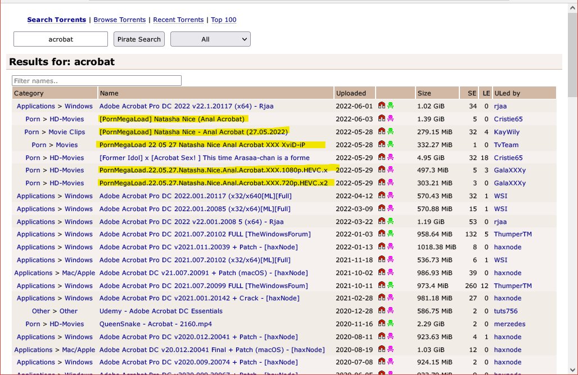The height and width of the screenshot is (375, 578).
Task: Click the seeder count 260
Action: (x=471, y=286)
